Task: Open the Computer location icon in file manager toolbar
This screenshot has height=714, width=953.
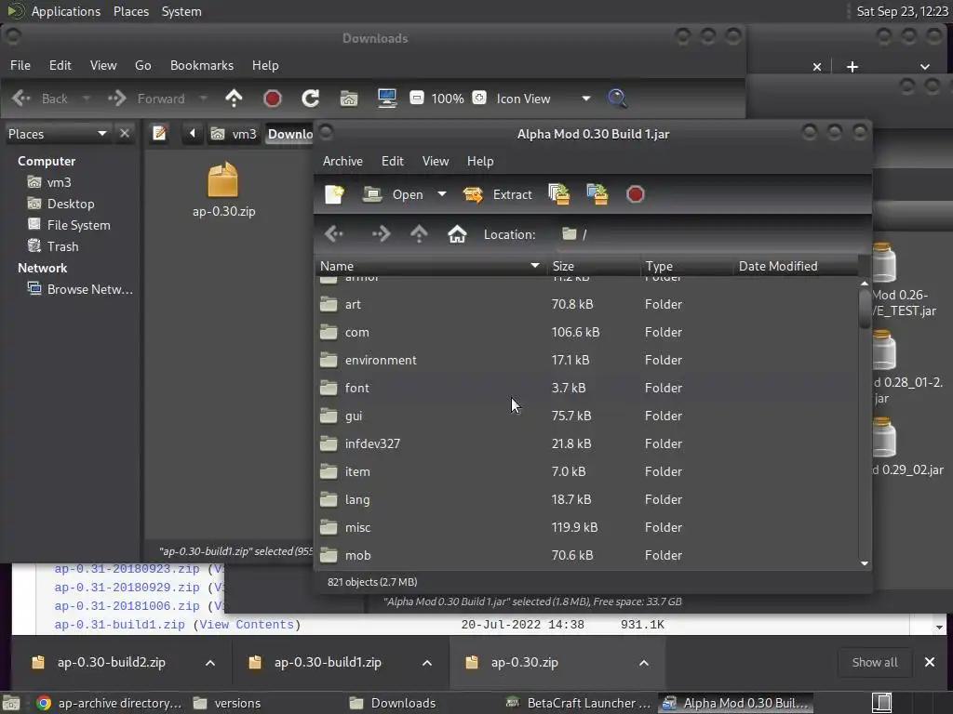Action: click(x=387, y=99)
